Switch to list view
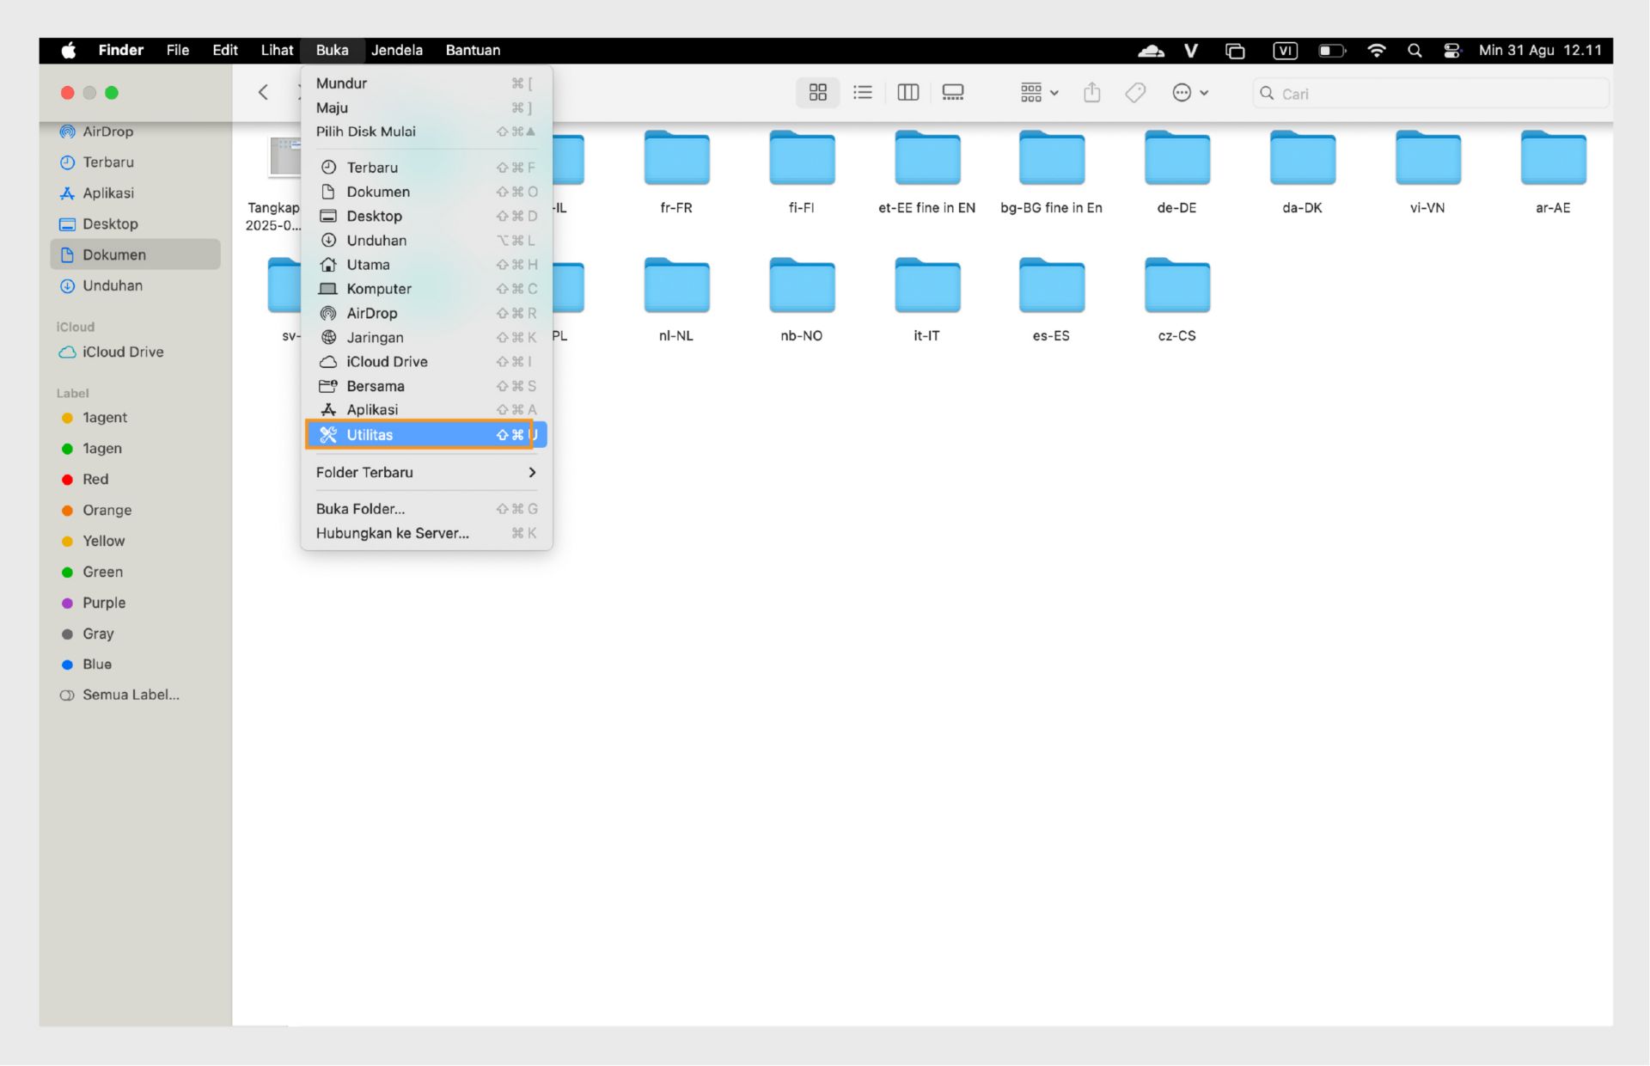 tap(862, 93)
